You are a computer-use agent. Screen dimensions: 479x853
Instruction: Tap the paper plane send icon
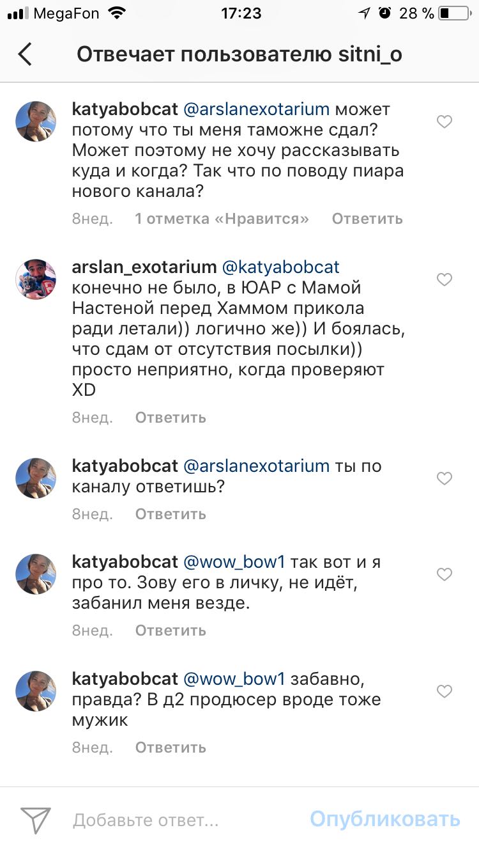point(36,819)
